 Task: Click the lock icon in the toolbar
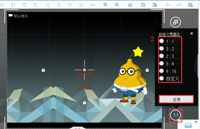130,5
